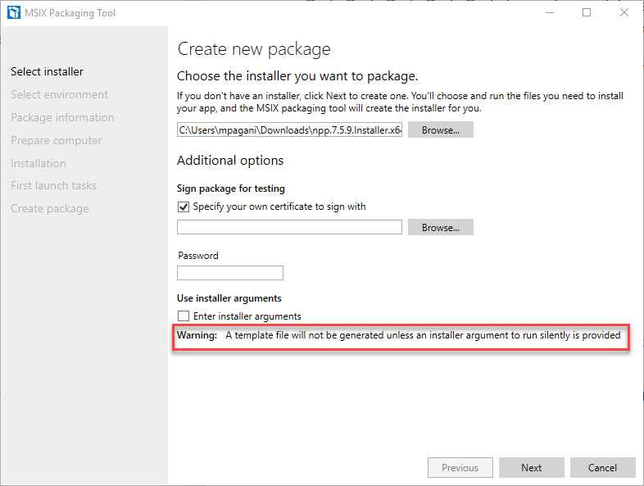644x486 pixels.
Task: Click the disabled Previous button
Action: click(460, 467)
